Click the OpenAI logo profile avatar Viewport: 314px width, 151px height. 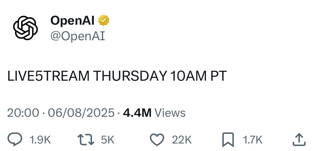pos(26,28)
